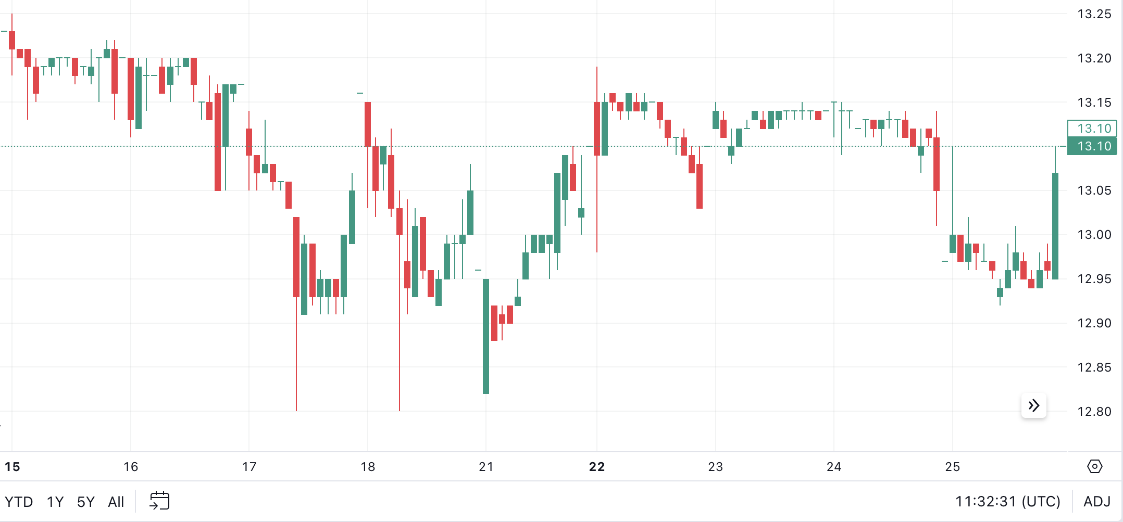Show All historical data
The width and height of the screenshot is (1123, 522).
coord(116,501)
